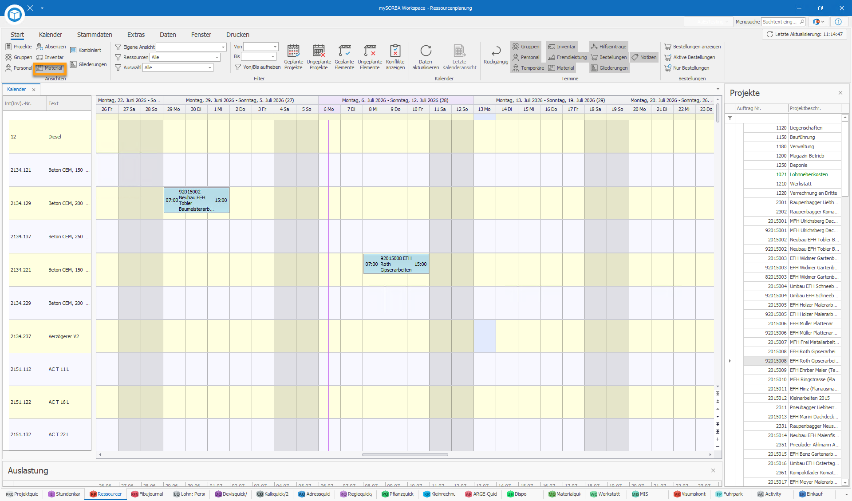Show Ungeplante Elemente filter

pyautogui.click(x=370, y=57)
